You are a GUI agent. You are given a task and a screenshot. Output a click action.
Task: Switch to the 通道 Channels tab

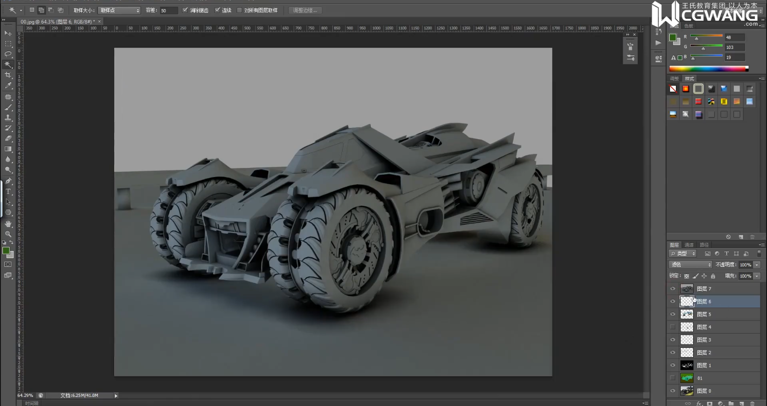(689, 245)
